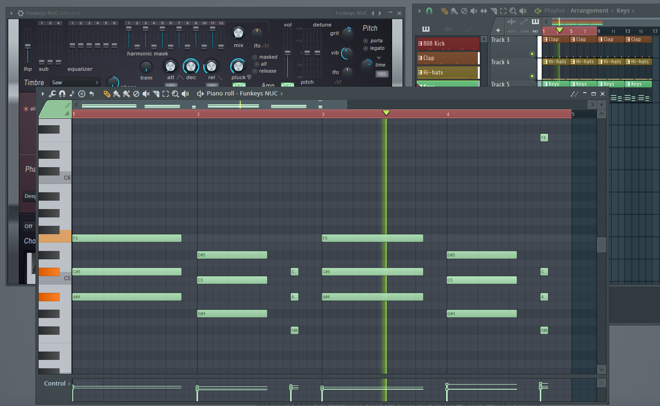Click the Playback preview tool in the playlist toolbar
Viewport: 660px width, 406px height.
[524, 10]
